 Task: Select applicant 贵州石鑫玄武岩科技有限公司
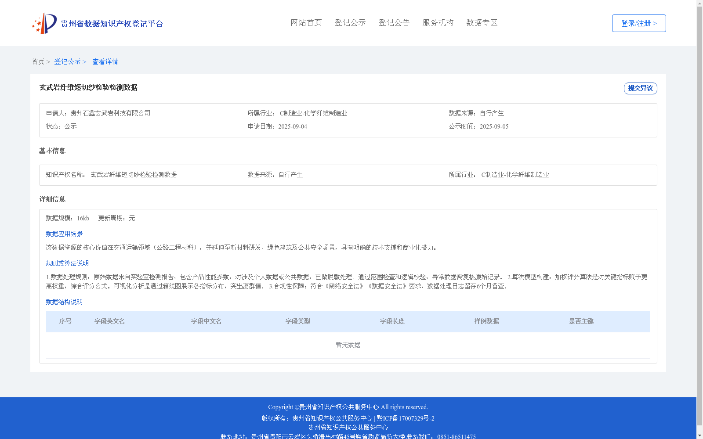coord(110,113)
